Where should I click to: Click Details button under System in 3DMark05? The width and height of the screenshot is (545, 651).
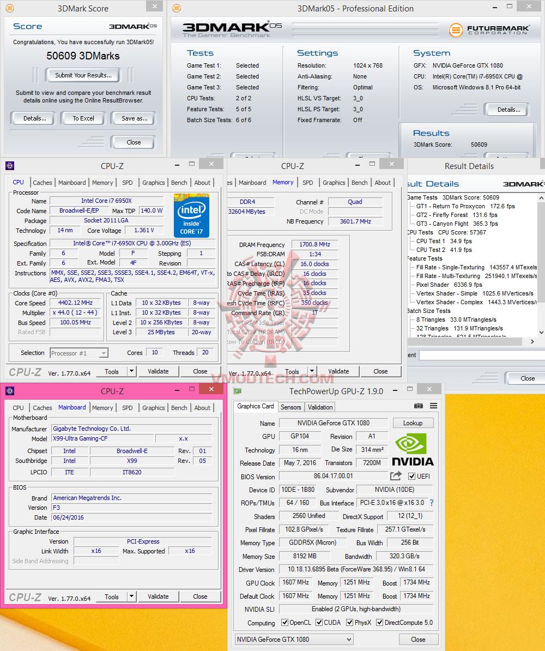pyautogui.click(x=508, y=110)
